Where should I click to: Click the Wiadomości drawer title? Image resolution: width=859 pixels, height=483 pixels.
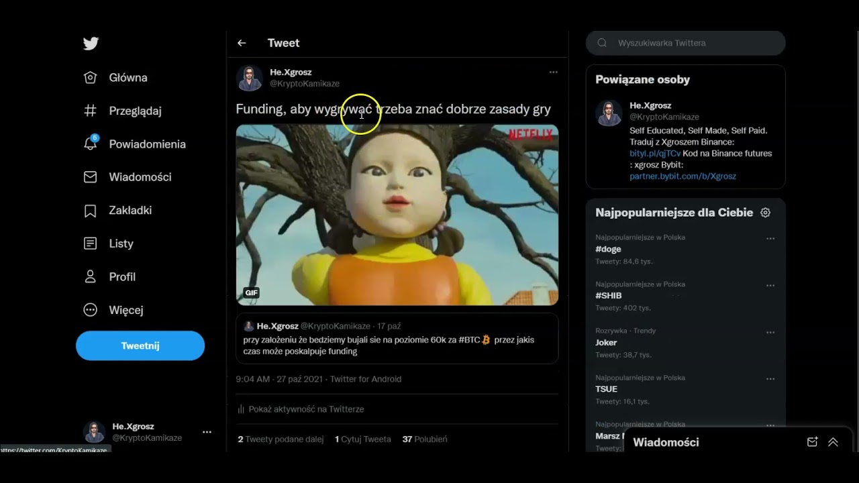coord(666,442)
